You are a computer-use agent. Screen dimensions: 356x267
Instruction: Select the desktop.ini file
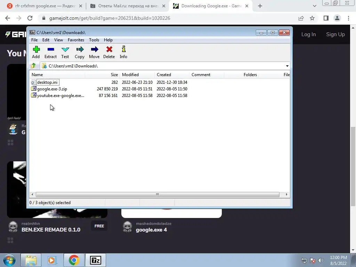coord(47,82)
